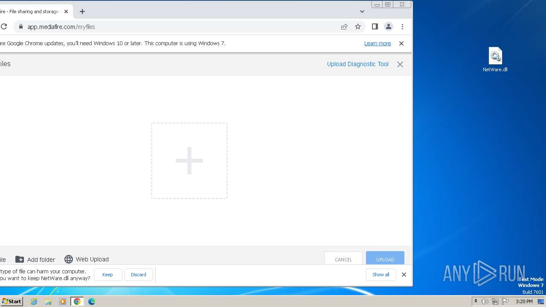Close the MediaFire upload dialog
This screenshot has height=307, width=546.
point(400,64)
